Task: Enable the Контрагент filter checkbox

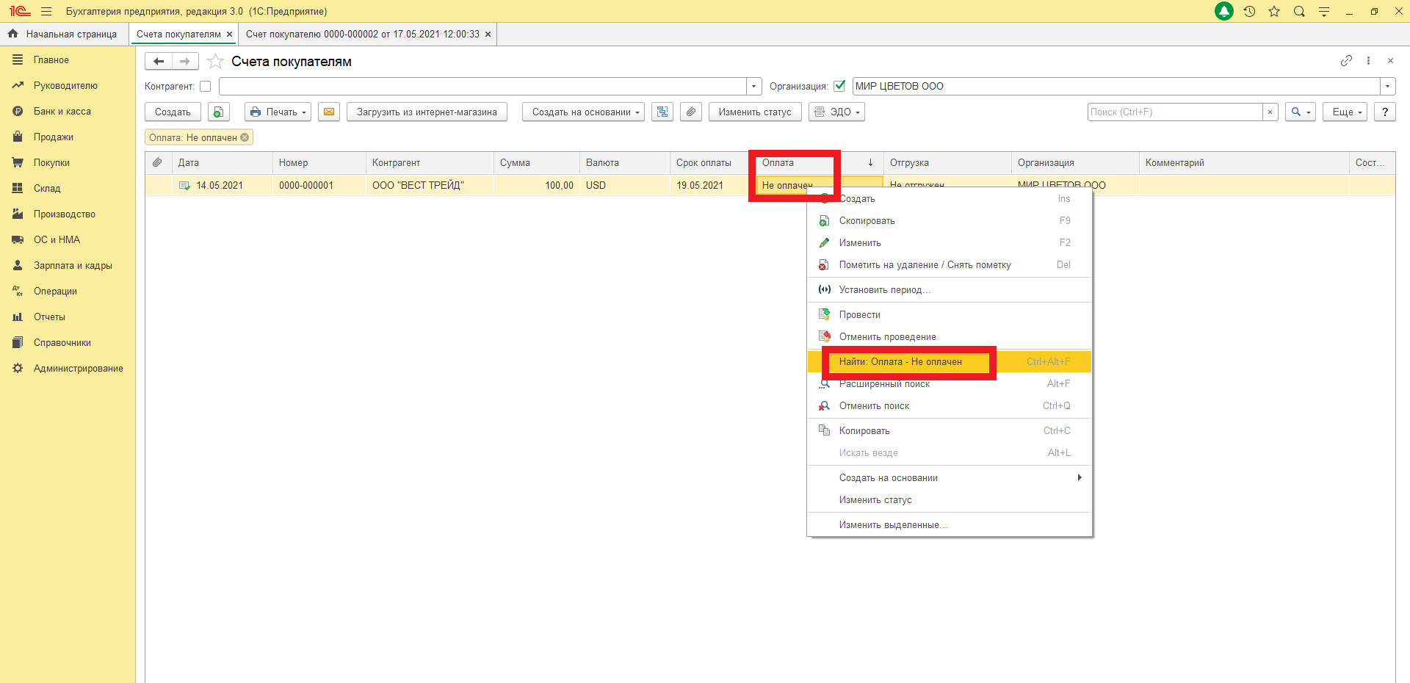Action: (206, 87)
